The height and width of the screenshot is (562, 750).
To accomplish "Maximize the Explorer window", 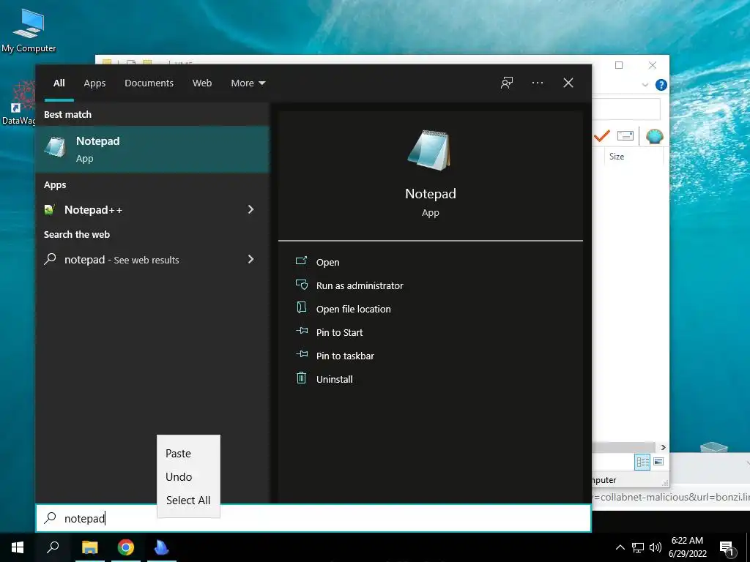I will click(618, 65).
